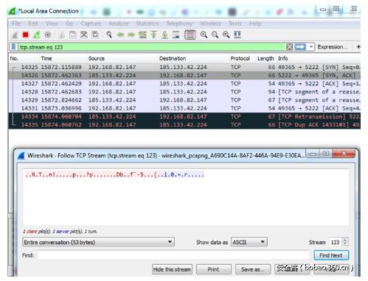The height and width of the screenshot is (281, 368).
Task: Click the greyed Start capture shark fin icon
Action: coord(15,35)
